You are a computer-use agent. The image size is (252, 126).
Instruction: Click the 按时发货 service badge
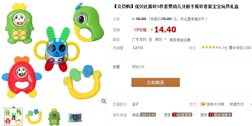coord(148,115)
